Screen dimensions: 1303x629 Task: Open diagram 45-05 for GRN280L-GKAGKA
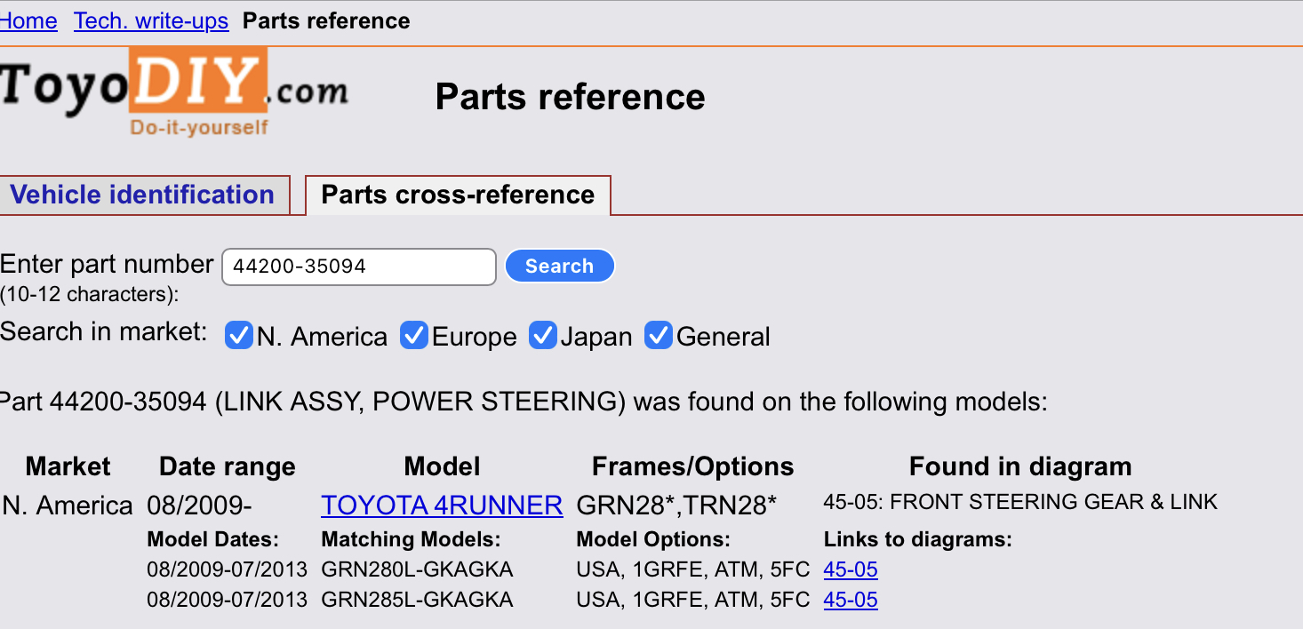point(851,569)
